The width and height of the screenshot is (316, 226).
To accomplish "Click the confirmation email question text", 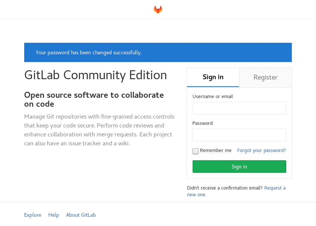I will click(225, 188).
